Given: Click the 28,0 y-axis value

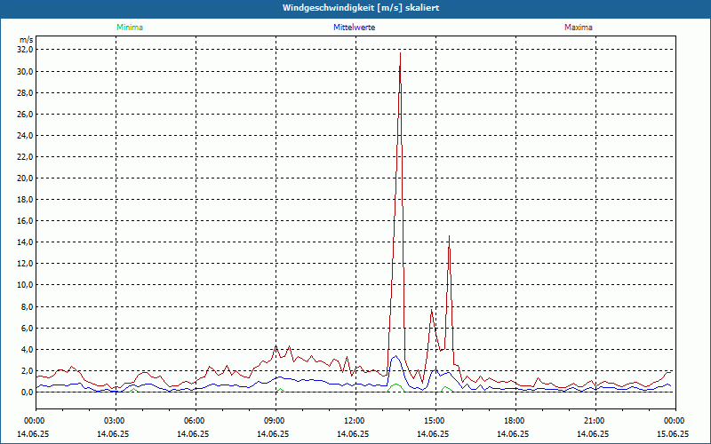Looking at the screenshot, I should [25, 92].
